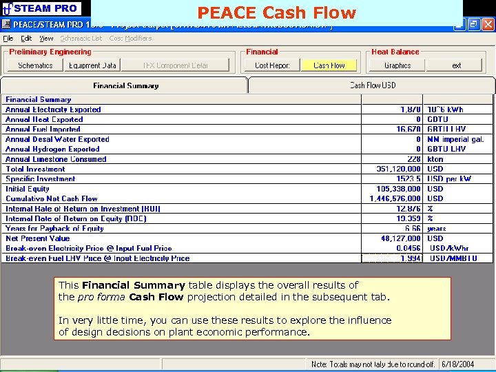Open the File menu

8,39
